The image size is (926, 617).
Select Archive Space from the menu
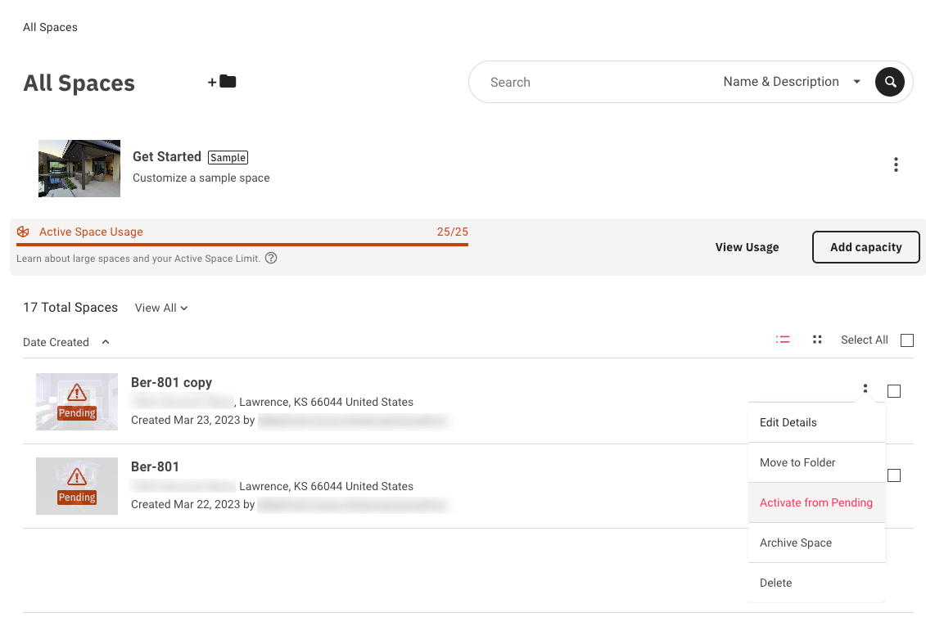[x=795, y=543]
